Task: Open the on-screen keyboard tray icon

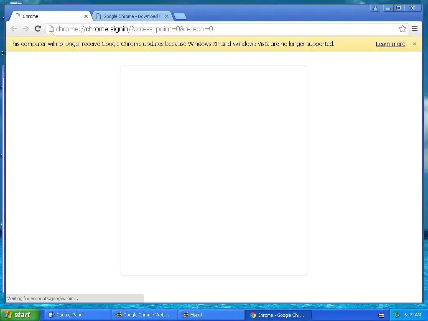Action: tap(381, 315)
